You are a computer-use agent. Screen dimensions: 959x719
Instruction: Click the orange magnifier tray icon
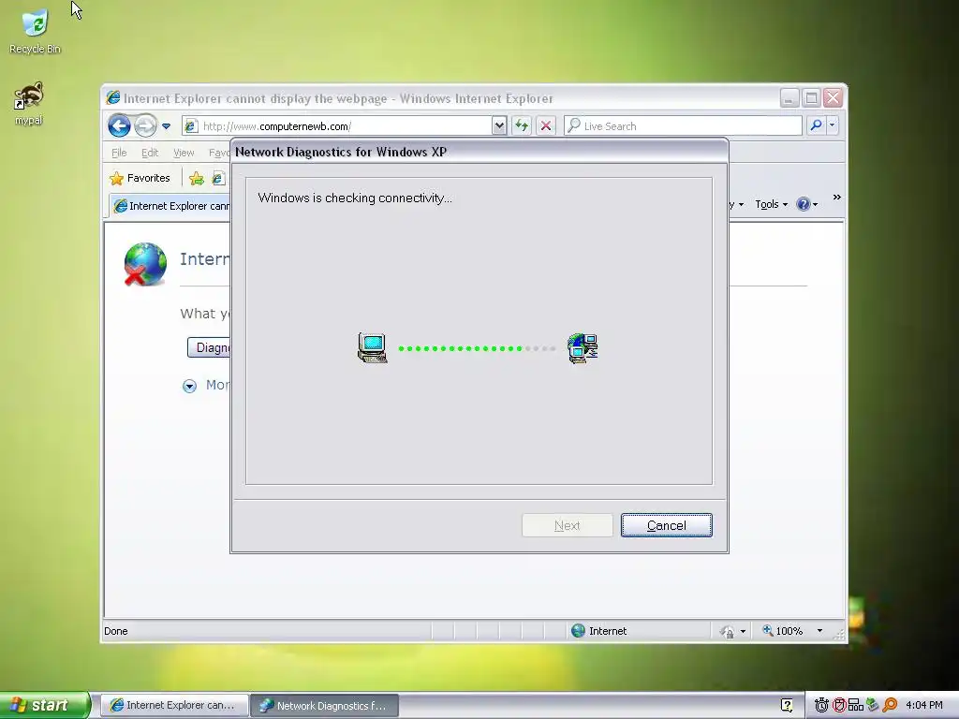890,705
